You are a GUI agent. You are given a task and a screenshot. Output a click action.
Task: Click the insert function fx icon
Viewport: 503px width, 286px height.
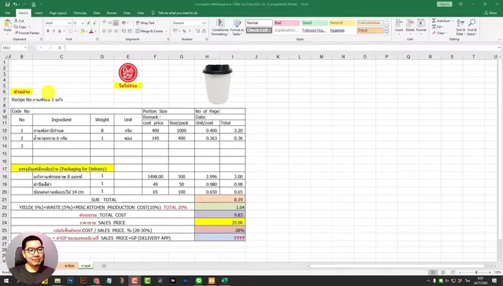tap(60, 48)
